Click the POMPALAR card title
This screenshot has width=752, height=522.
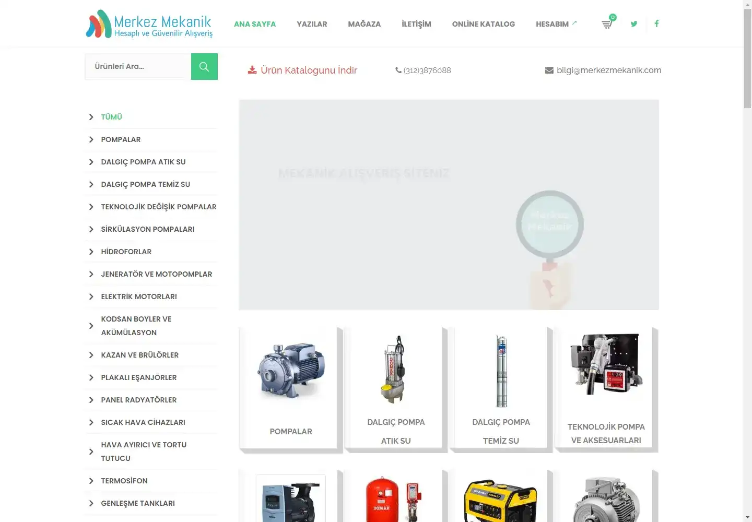(x=291, y=432)
